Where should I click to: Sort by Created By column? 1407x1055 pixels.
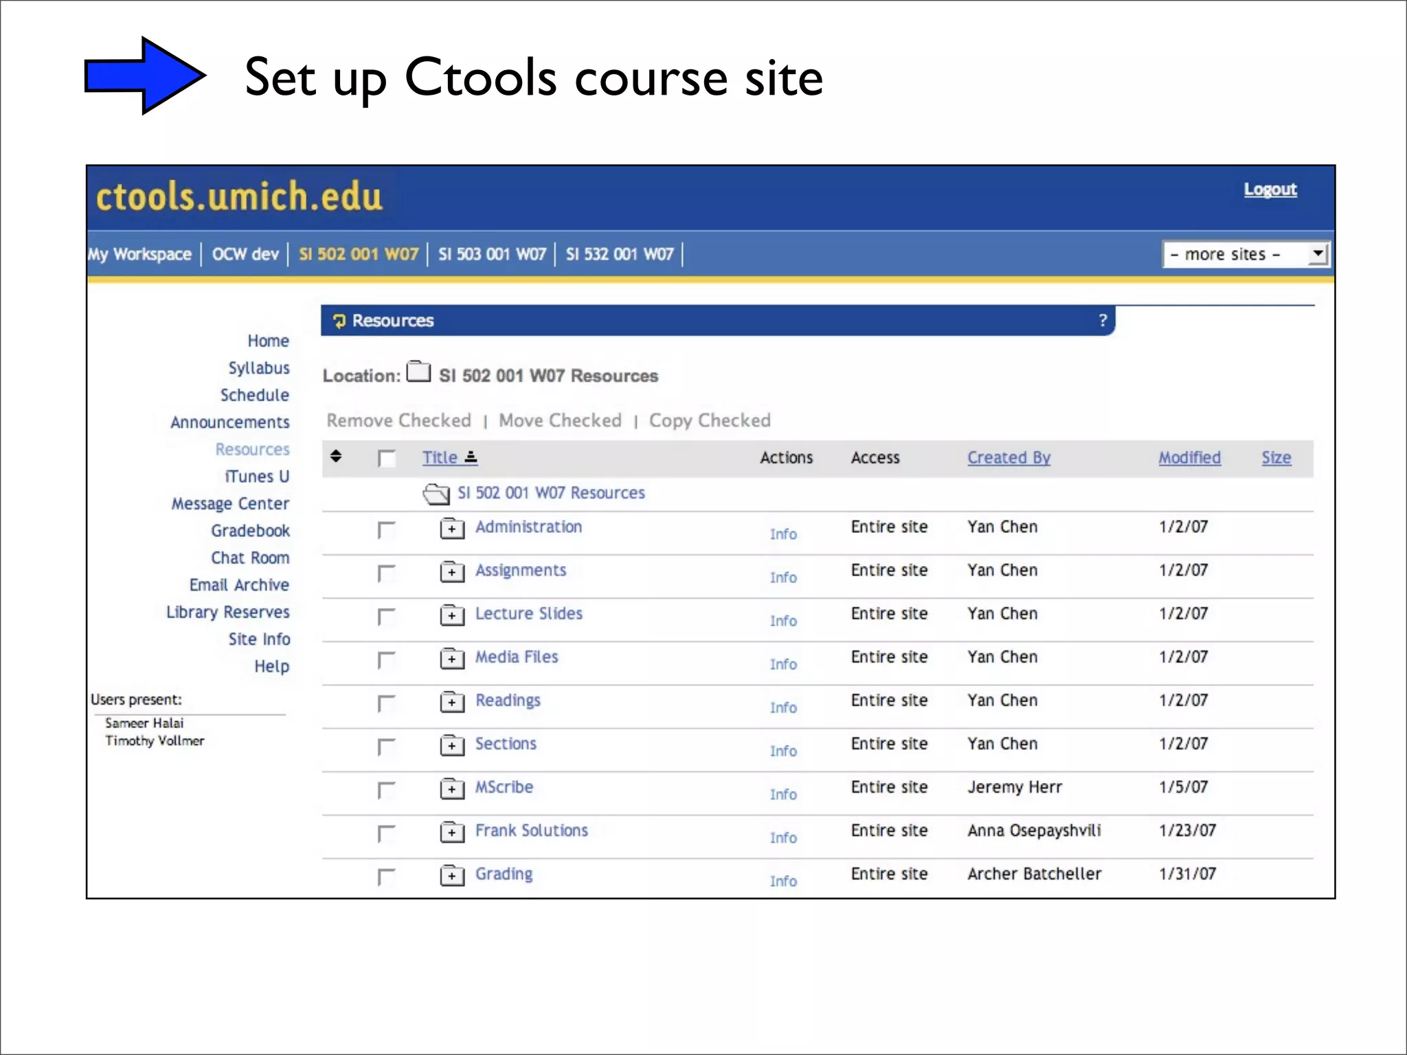coord(1009,457)
